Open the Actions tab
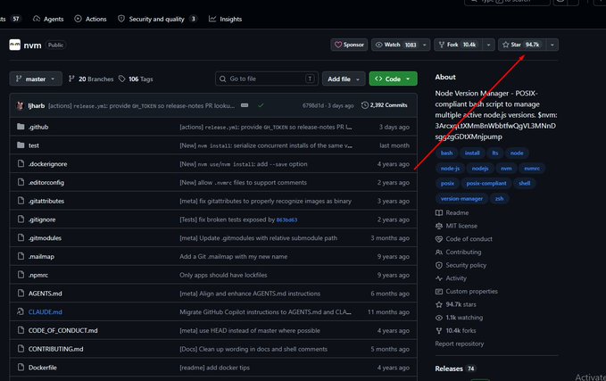The image size is (606, 381). [x=90, y=19]
